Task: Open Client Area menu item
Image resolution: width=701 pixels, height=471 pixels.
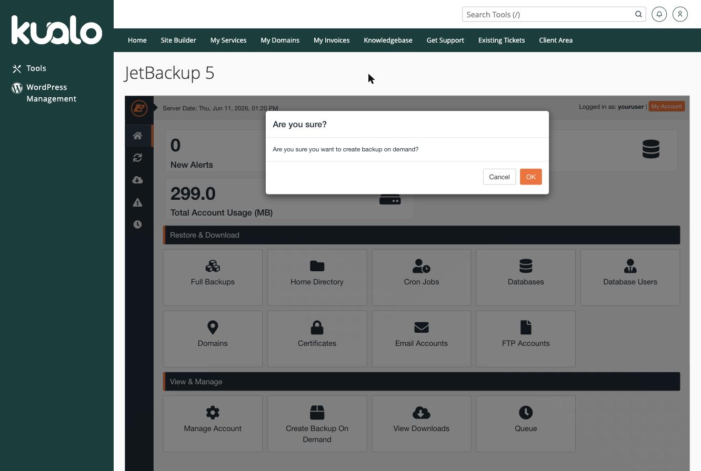Action: 556,40
